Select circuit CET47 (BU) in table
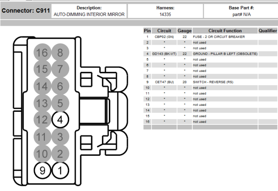This screenshot has height=191, width=278. (x=164, y=82)
